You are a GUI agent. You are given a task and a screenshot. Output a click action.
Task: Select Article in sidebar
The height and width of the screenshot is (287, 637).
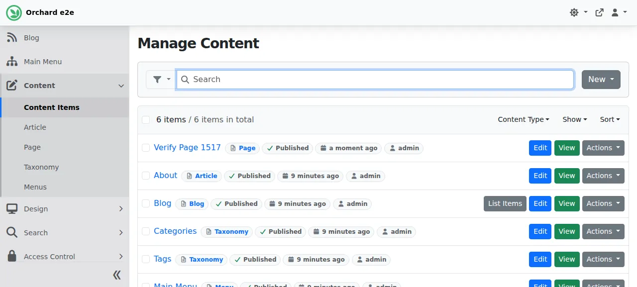pyautogui.click(x=65, y=127)
